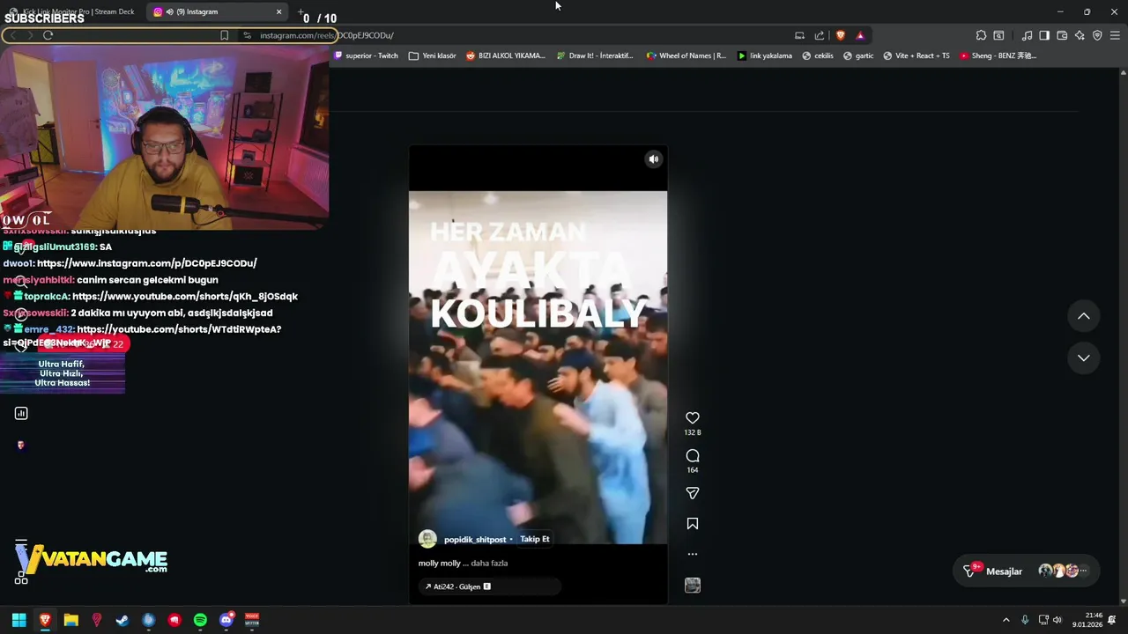Open the reel's three-dot more options
This screenshot has height=634, width=1128.
[x=693, y=554]
